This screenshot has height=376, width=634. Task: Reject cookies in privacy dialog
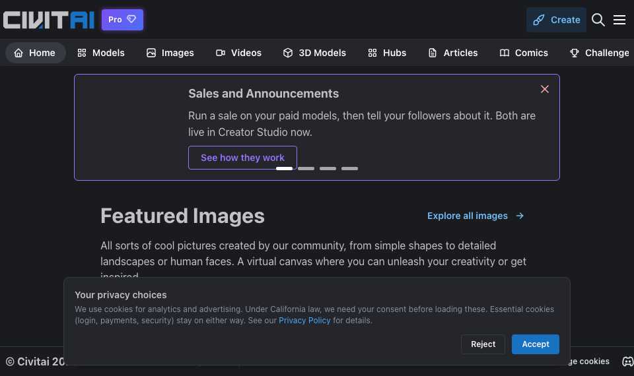click(x=483, y=344)
